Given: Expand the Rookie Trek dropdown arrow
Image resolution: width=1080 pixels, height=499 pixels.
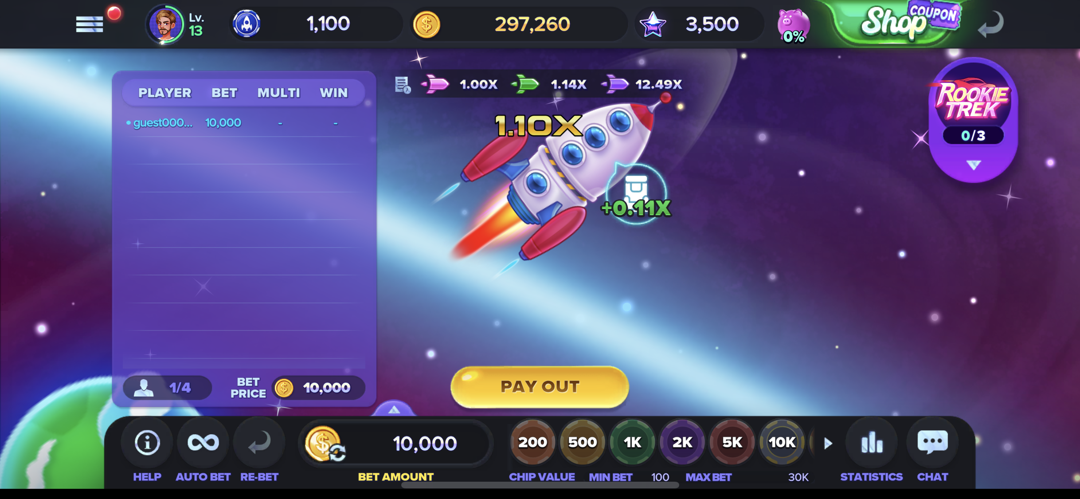Looking at the screenshot, I should 974,165.
